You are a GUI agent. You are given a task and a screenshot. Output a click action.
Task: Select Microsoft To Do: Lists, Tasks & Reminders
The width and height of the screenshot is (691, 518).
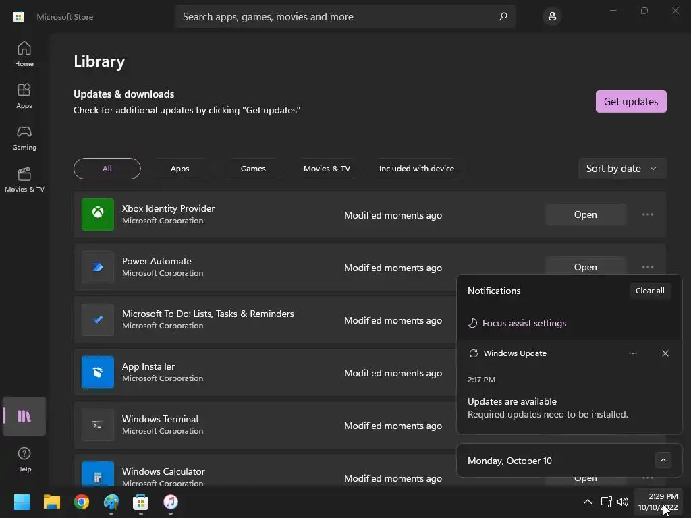208,314
